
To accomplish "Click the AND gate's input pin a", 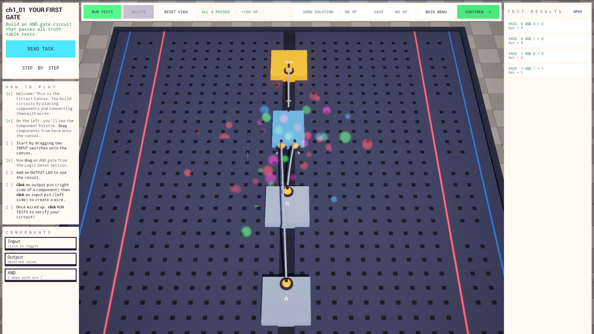I will click(281, 146).
